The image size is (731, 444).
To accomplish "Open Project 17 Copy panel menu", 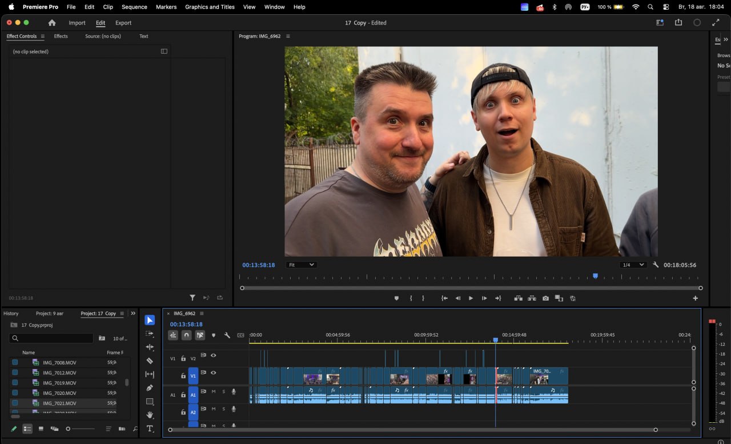I will click(122, 314).
